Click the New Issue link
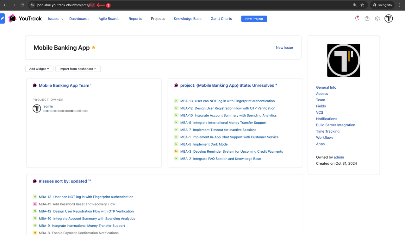Screen dimensions: 405x235 (284, 48)
